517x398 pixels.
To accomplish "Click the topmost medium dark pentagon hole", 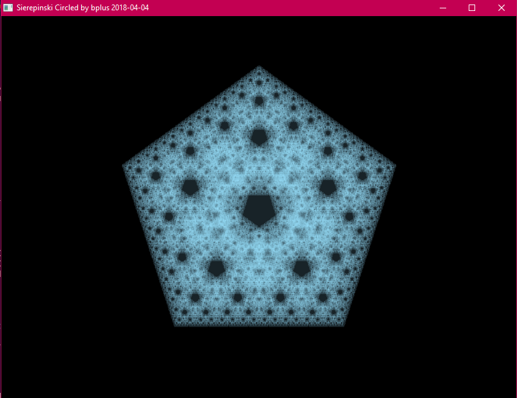I will click(x=259, y=137).
